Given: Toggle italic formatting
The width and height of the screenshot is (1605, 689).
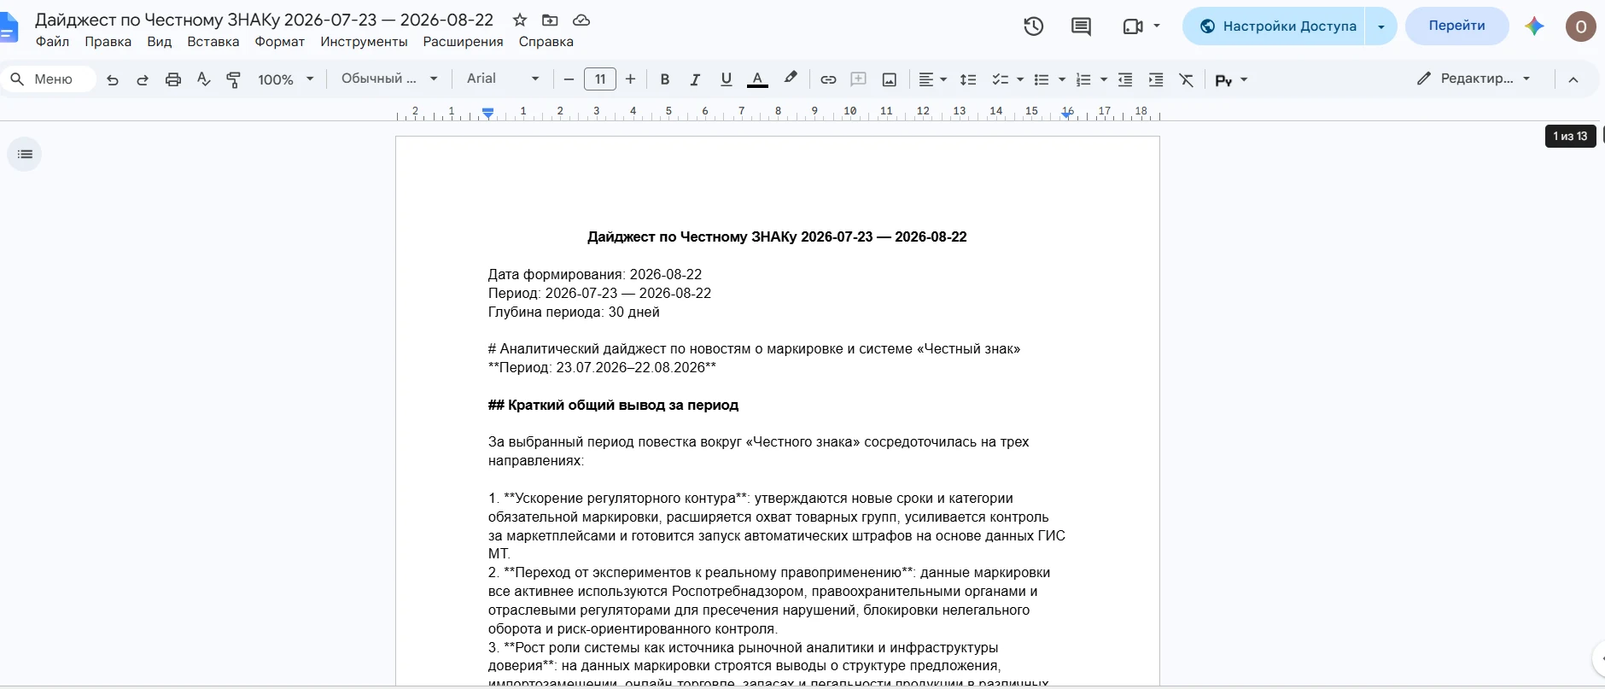Looking at the screenshot, I should [696, 79].
